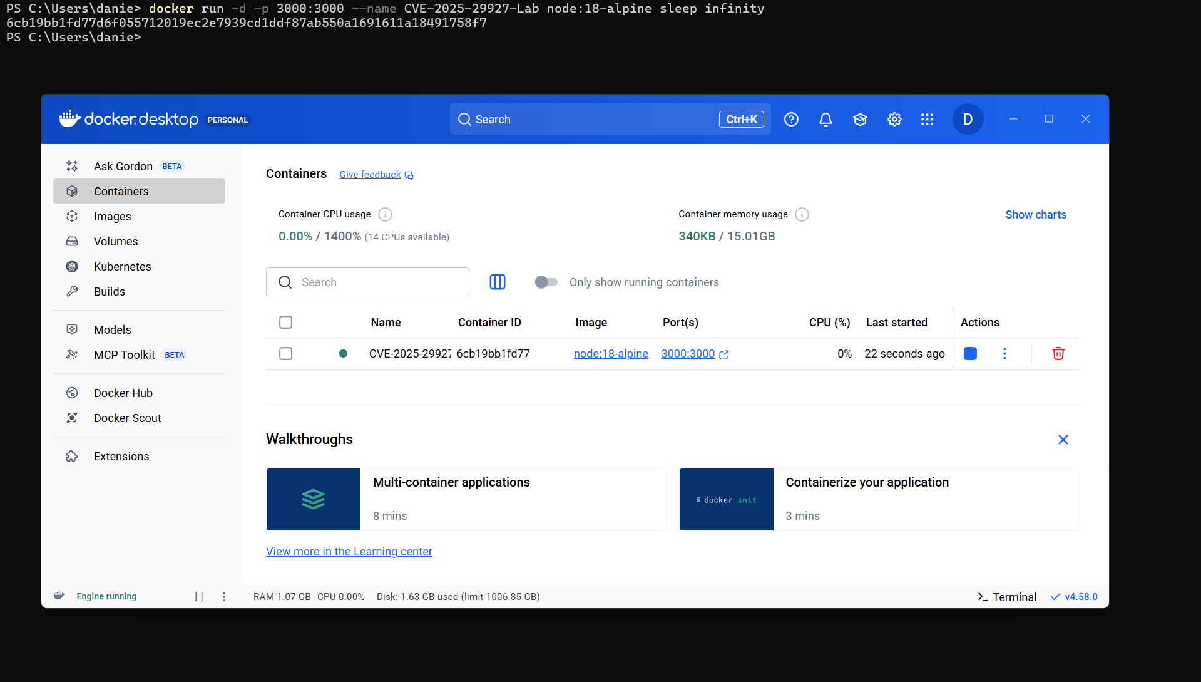This screenshot has height=682, width=1201.
Task: Click Show charts
Action: [1036, 215]
